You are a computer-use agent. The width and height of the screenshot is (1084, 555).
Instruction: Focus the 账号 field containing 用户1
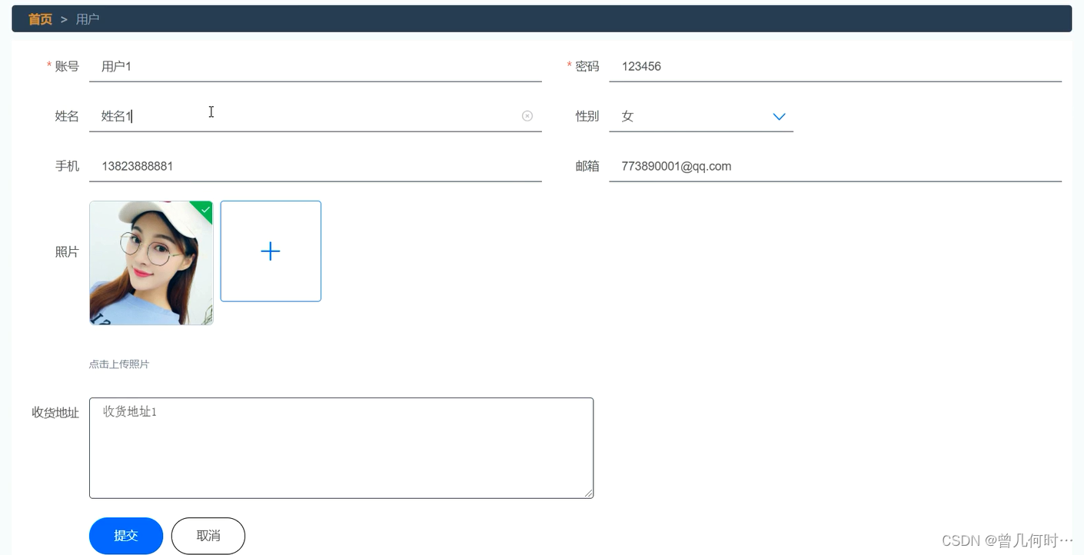coord(315,66)
